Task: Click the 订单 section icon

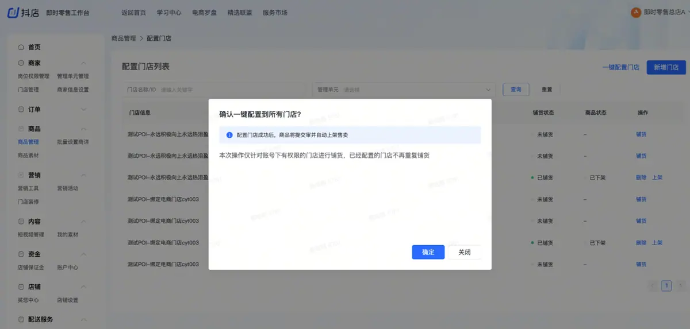Action: [21, 109]
